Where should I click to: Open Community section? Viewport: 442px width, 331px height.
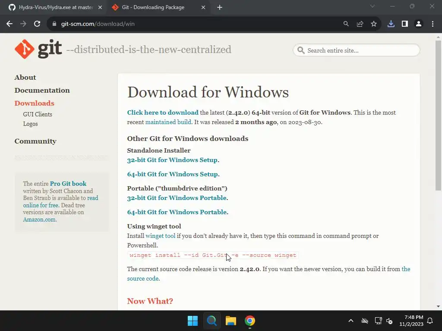[35, 141]
